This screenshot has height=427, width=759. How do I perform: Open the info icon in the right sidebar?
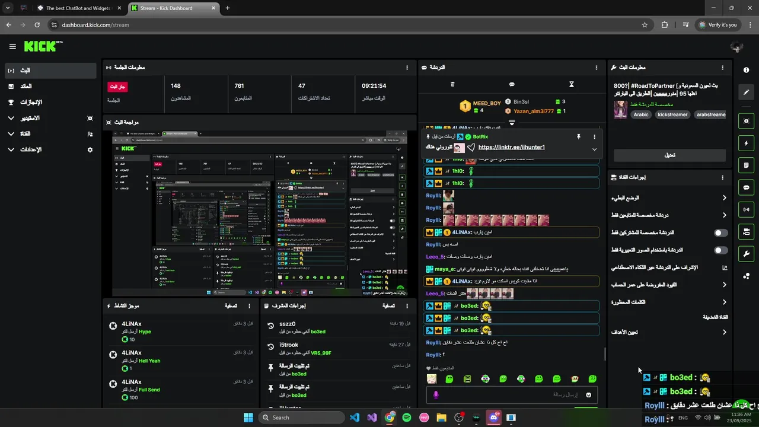pos(746,70)
